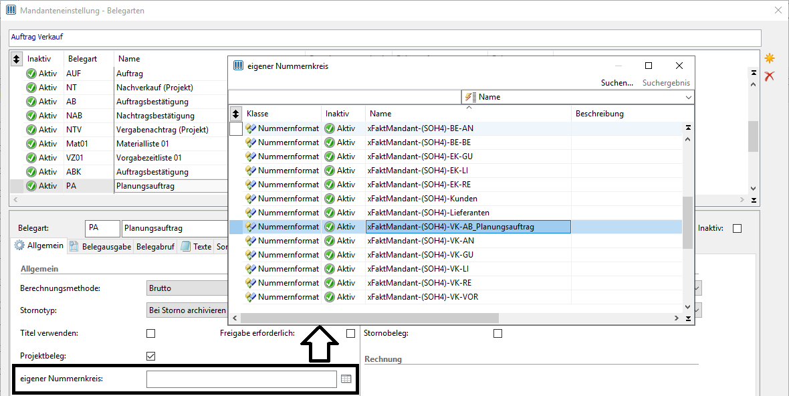This screenshot has height=396, width=789.
Task: Click the Belegart code field PA
Action: click(103, 228)
